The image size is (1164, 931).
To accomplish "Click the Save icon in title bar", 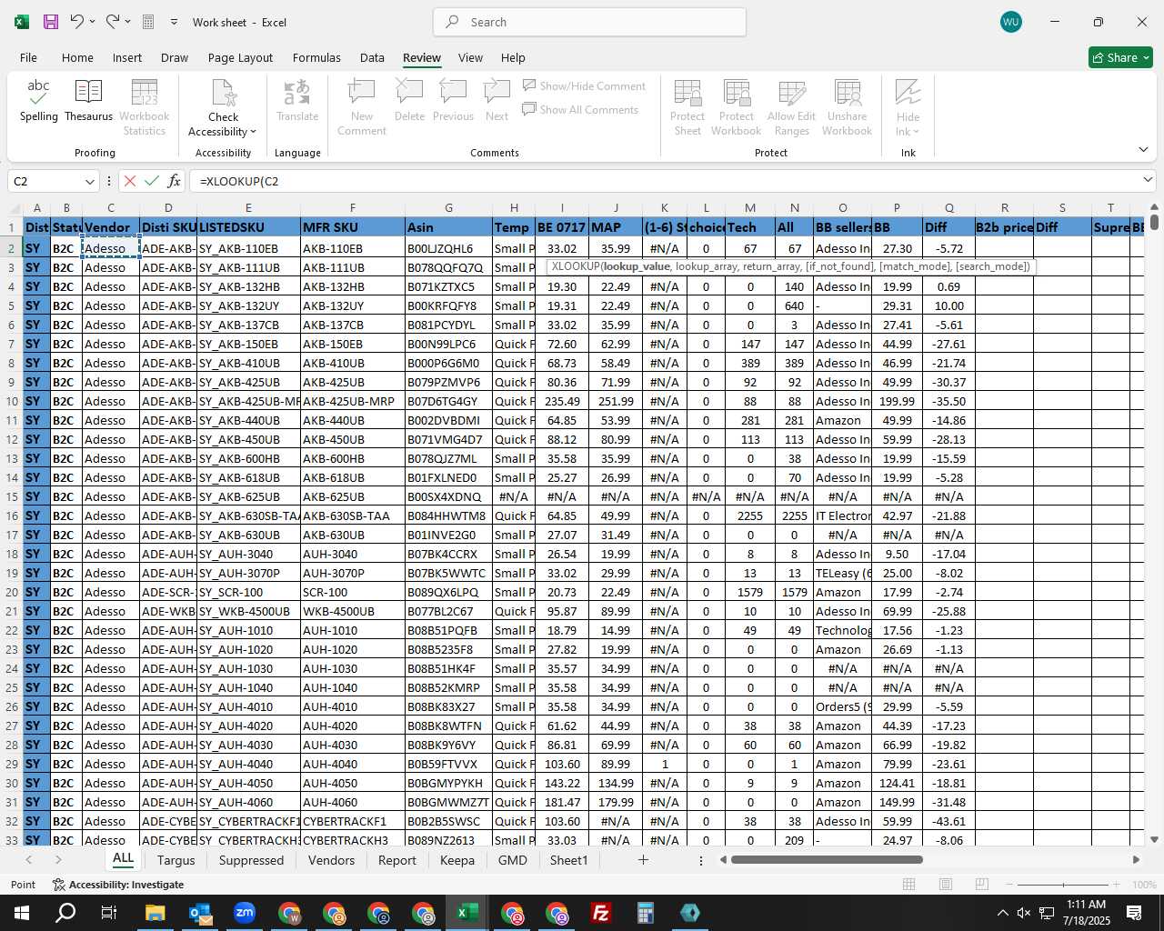I will pos(51,22).
